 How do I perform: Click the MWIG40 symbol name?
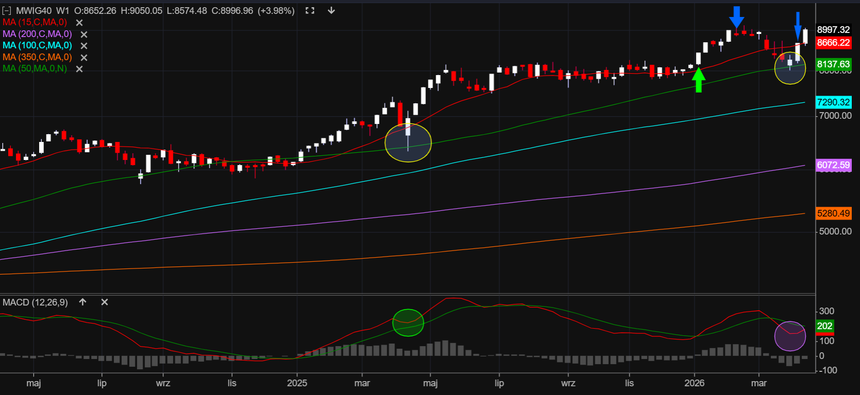pos(33,11)
